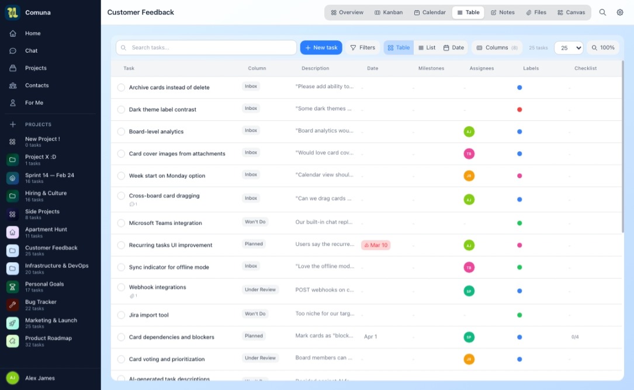Viewport: 634px width, 390px height.
Task: Toggle completion for Jira import tool
Action: 121,315
